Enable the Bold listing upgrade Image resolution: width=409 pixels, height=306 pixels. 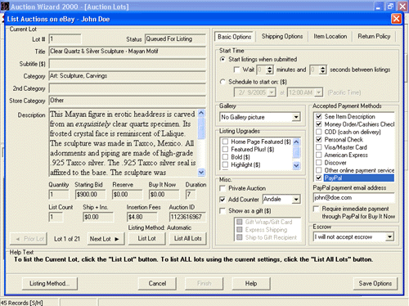click(x=225, y=157)
